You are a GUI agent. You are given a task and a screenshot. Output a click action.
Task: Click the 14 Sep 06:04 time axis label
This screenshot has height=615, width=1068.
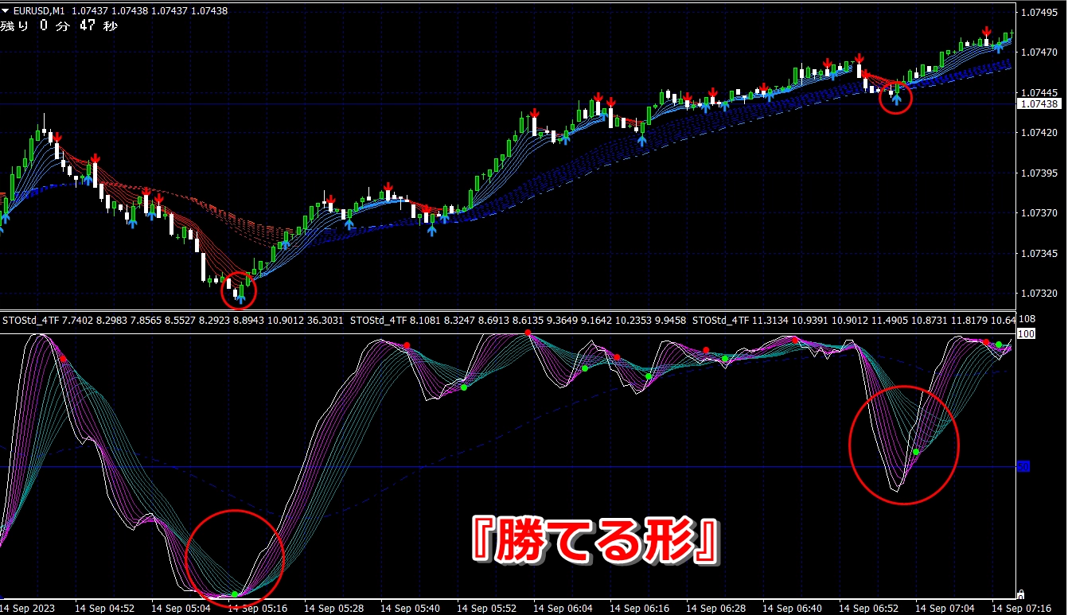563,608
